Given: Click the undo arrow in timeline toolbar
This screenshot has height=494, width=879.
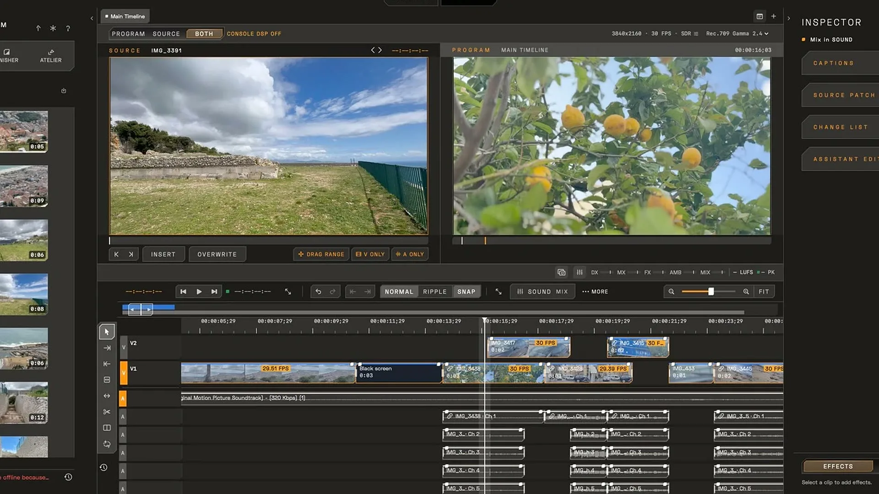Looking at the screenshot, I should point(318,291).
